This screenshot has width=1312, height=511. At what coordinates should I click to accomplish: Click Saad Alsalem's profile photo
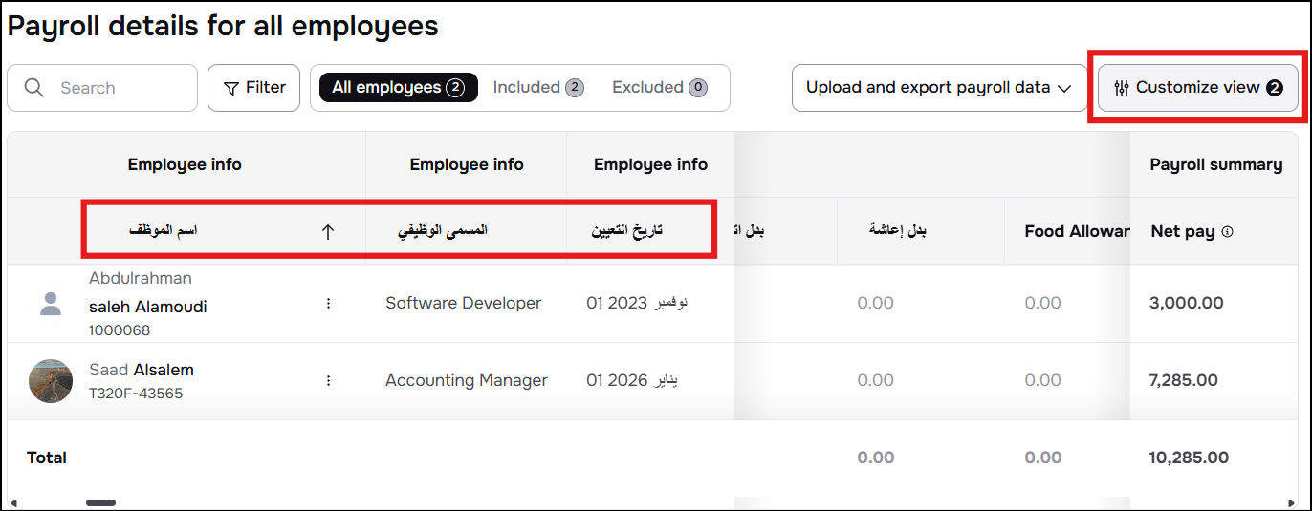tap(51, 381)
